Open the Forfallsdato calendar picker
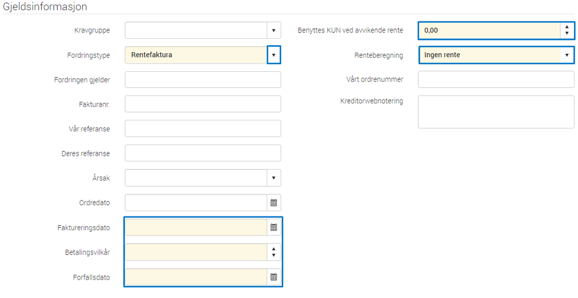This screenshot has height=298, width=578. tap(274, 277)
